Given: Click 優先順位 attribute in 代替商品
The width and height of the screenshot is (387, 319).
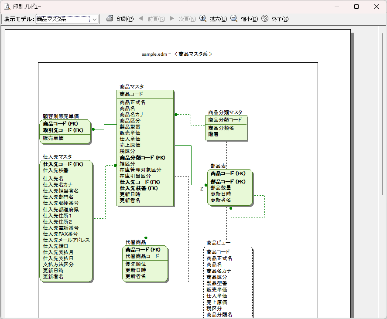Looking at the screenshot, I should pos(136,264).
